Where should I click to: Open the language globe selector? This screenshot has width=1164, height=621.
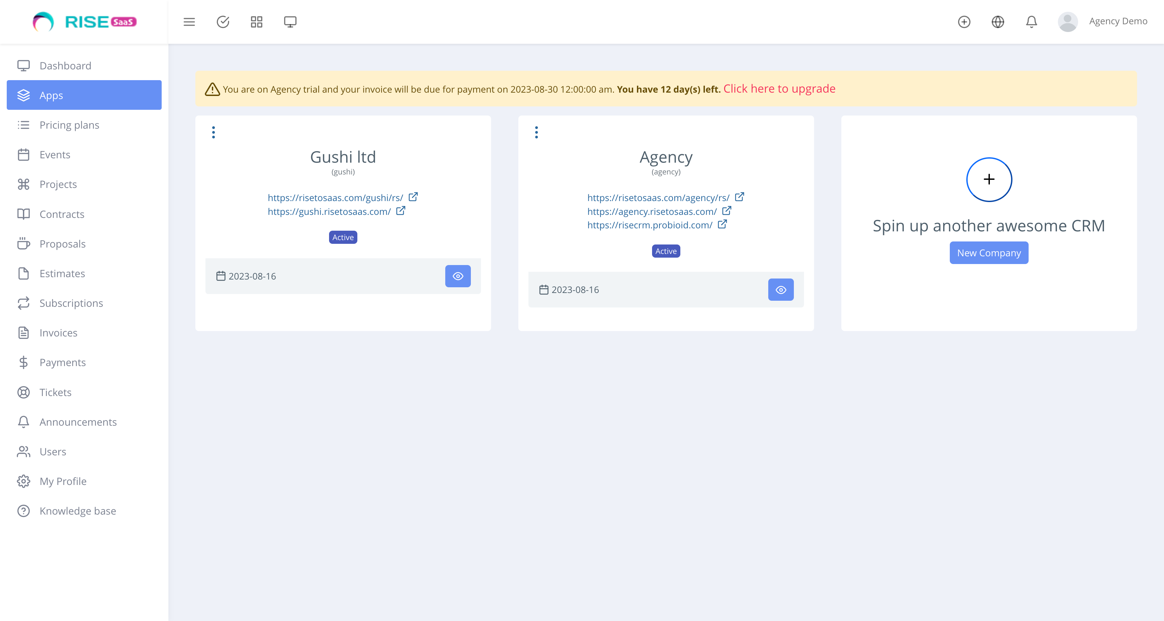[998, 22]
